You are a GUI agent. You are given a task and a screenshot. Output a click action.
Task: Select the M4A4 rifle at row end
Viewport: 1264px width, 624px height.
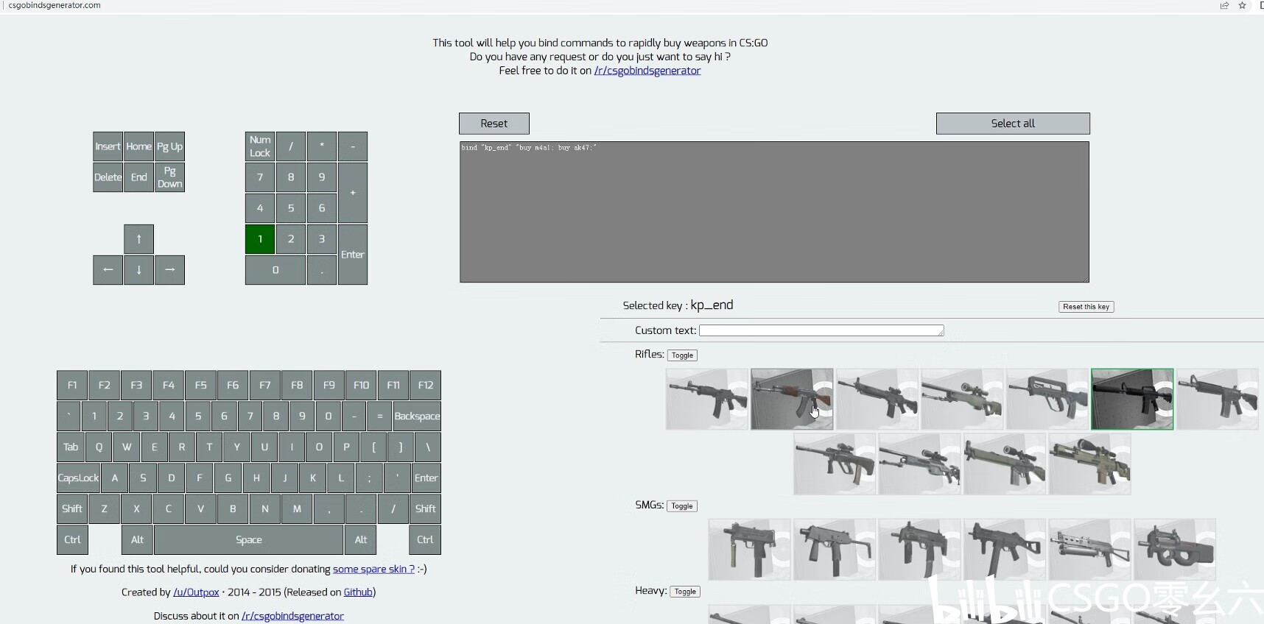pyautogui.click(x=1218, y=399)
